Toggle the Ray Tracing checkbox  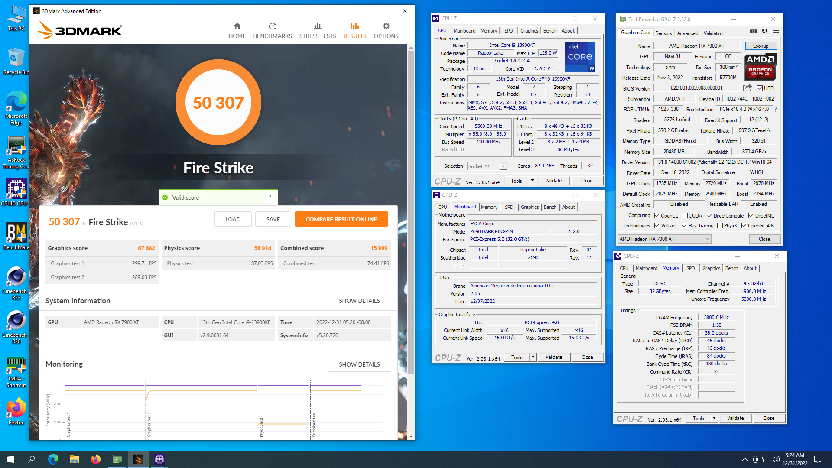(x=684, y=226)
